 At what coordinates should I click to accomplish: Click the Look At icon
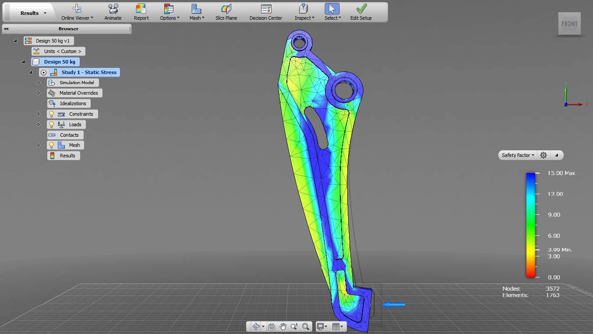point(272,327)
